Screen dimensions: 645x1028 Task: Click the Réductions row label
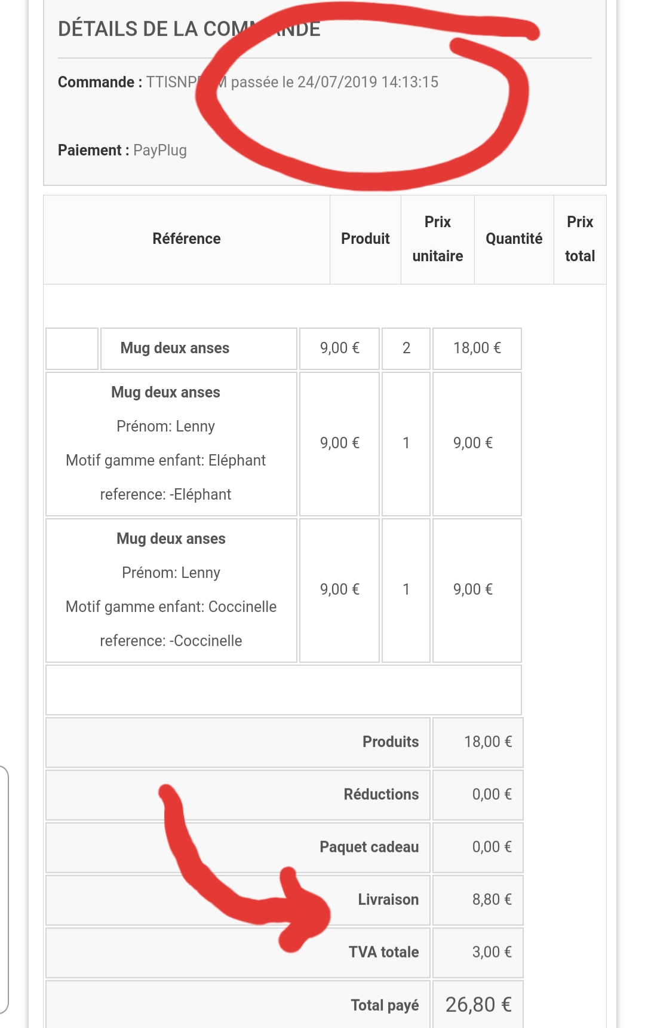click(381, 794)
